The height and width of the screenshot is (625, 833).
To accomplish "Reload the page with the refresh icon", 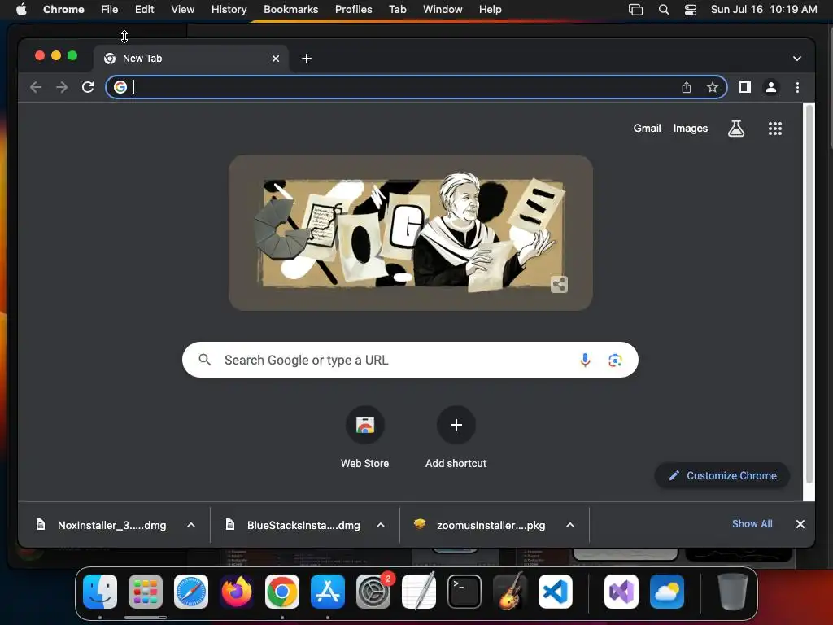I will coord(88,87).
